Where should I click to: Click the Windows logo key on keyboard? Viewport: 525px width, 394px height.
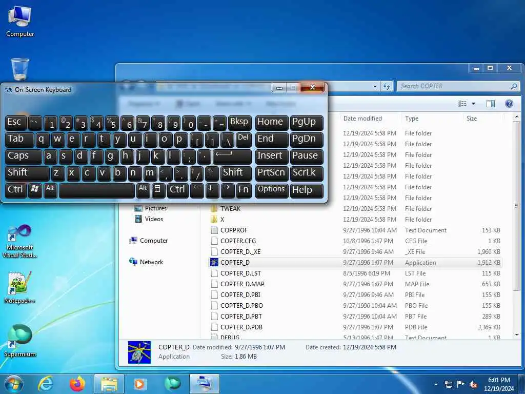[x=35, y=190]
